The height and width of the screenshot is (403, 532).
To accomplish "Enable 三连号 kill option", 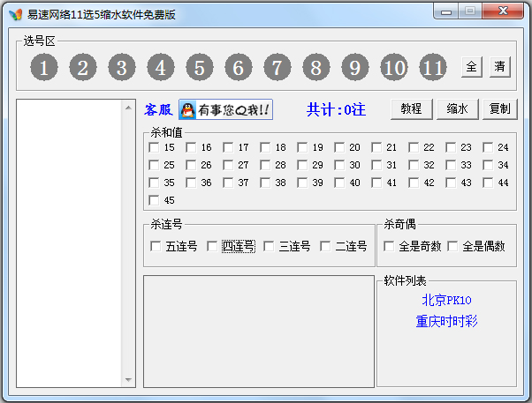I will click(x=269, y=246).
